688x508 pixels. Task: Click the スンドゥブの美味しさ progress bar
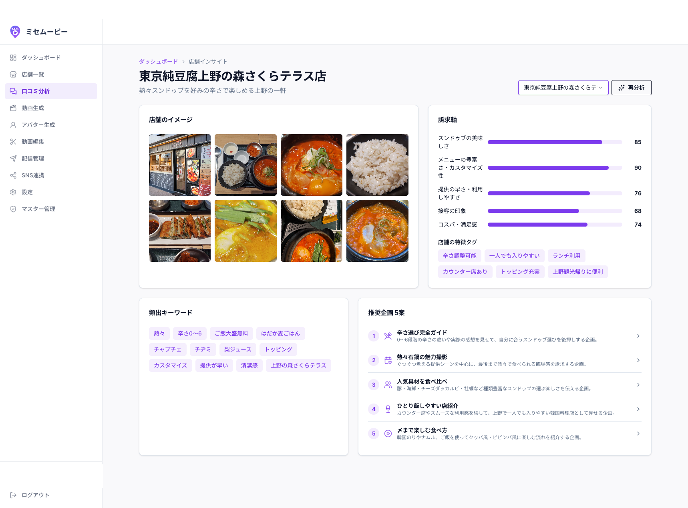click(555, 142)
